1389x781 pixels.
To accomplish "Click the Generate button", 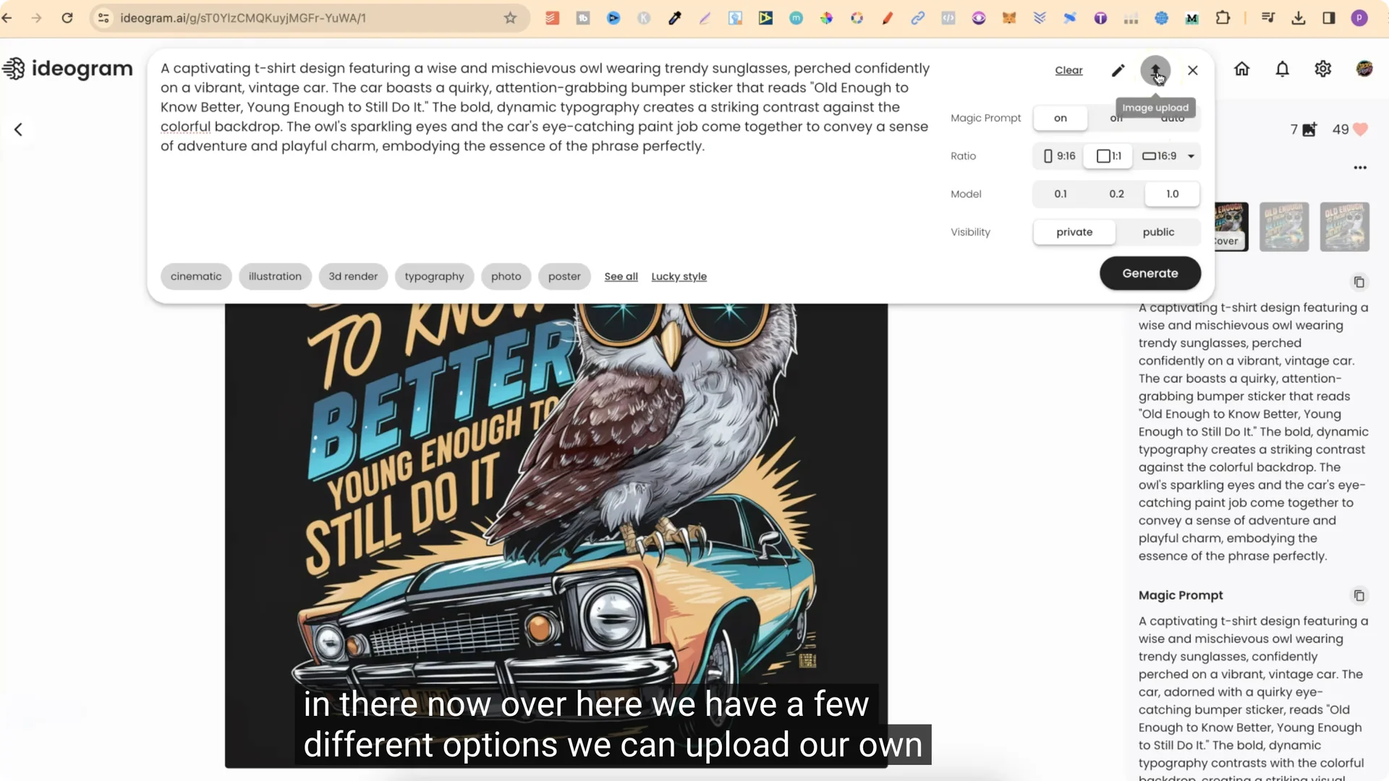I will pos(1150,273).
